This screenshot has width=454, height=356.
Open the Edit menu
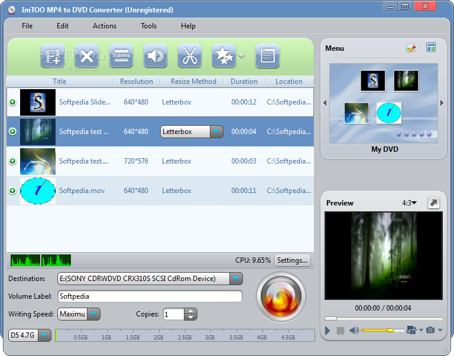pos(63,26)
